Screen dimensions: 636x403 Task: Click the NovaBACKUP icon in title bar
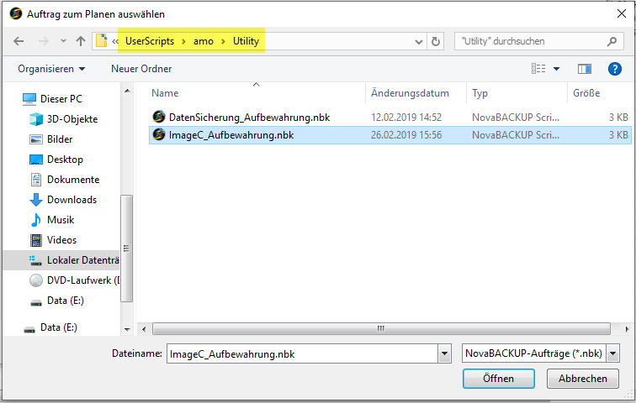16,13
